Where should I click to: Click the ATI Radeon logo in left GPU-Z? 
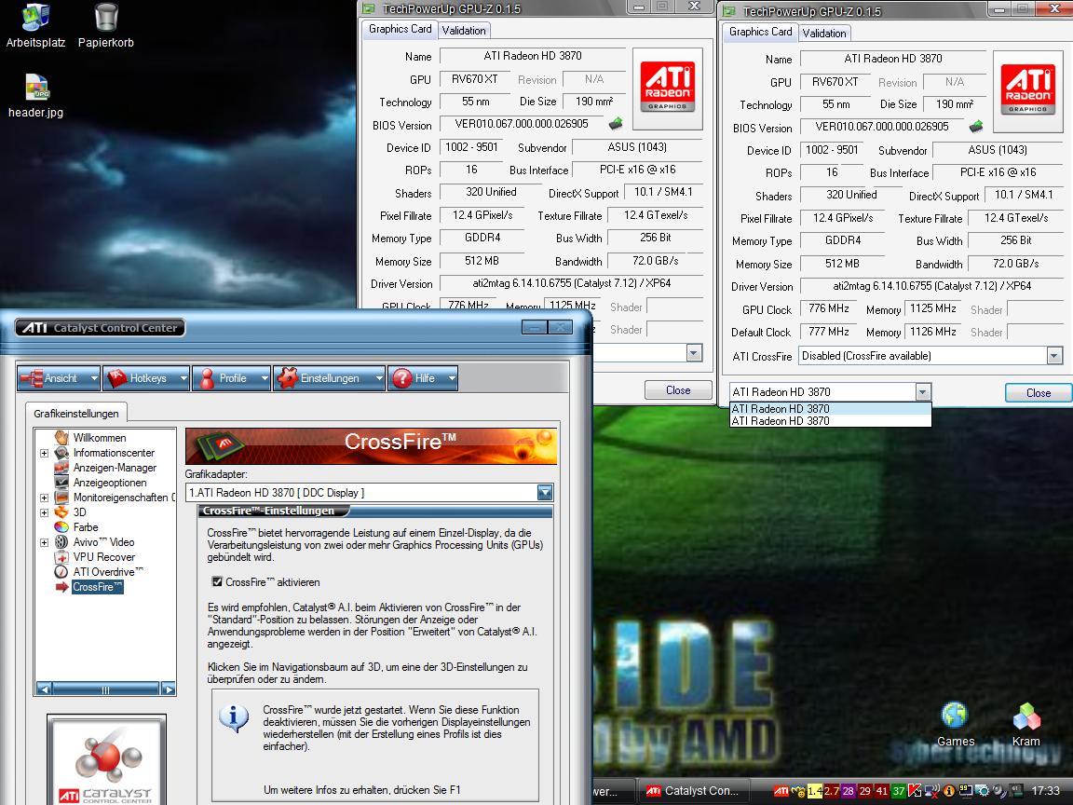(667, 88)
